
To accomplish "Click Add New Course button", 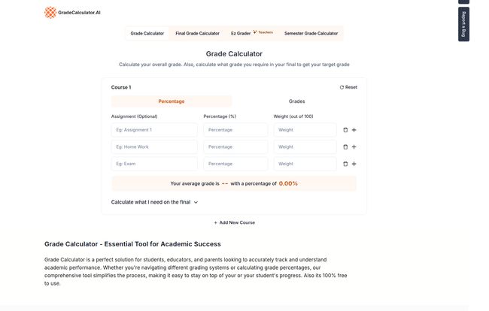I will (234, 222).
